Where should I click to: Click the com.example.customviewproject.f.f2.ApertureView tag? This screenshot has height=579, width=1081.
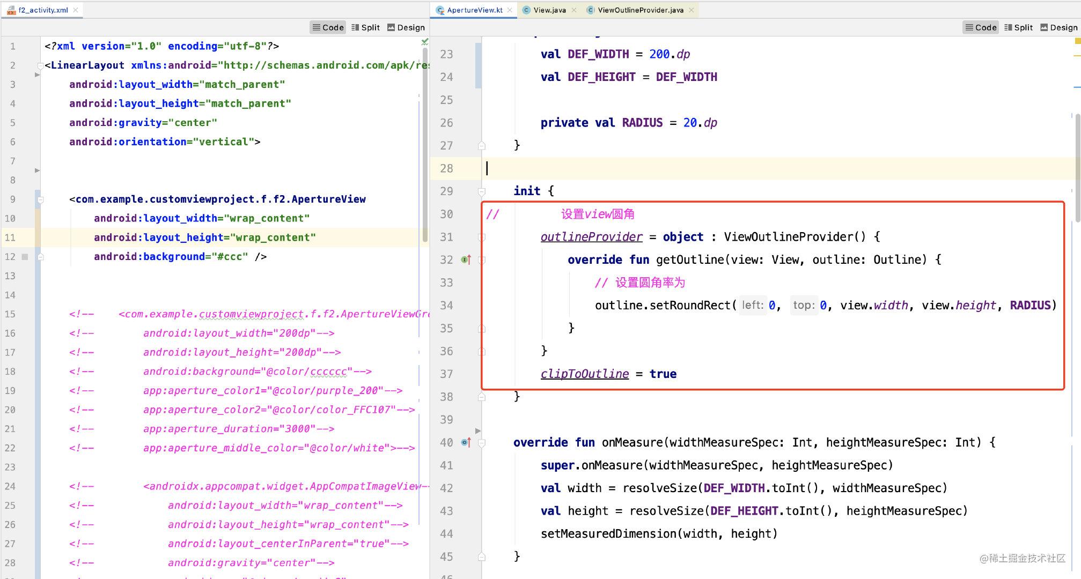point(220,199)
